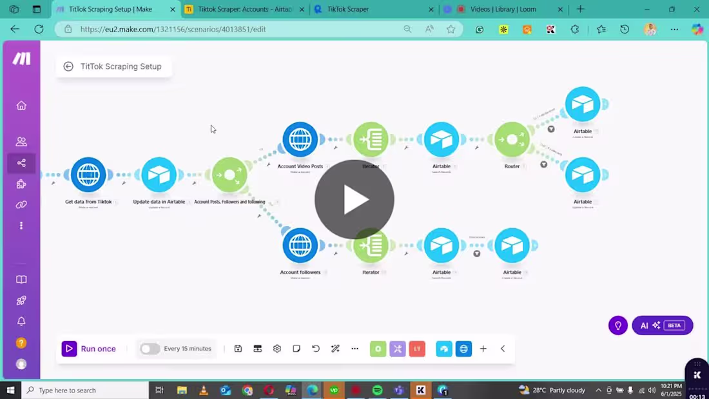709x399 pixels.
Task: Select the Router module after Airtable search
Action: (x=512, y=139)
